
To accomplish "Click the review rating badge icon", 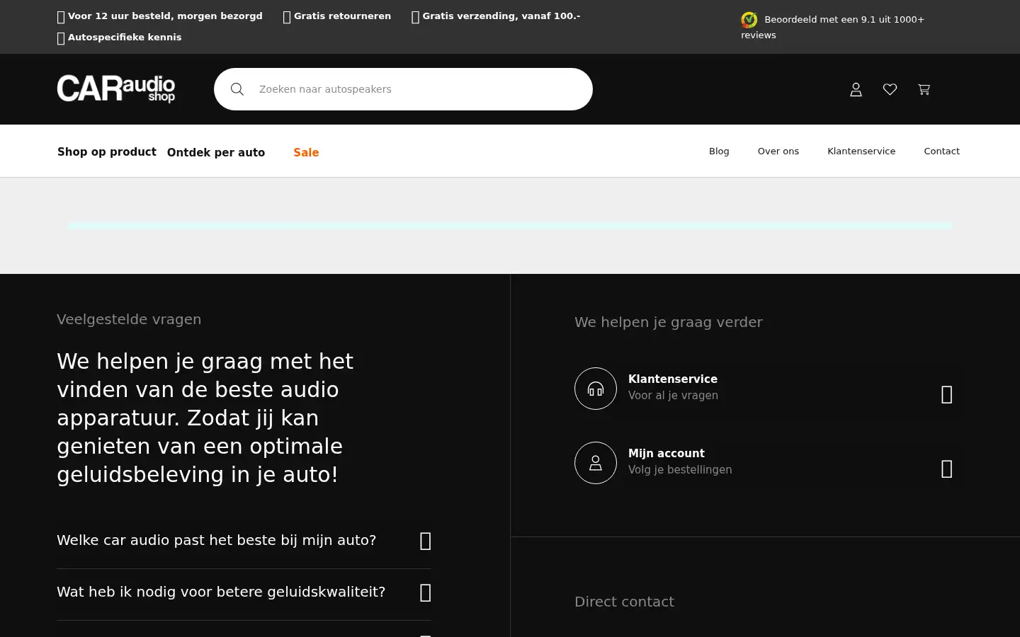I will click(749, 20).
